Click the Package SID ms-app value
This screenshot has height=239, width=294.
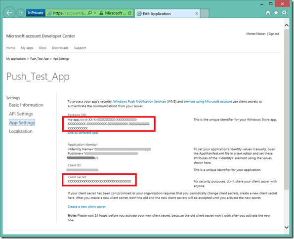click(x=109, y=124)
